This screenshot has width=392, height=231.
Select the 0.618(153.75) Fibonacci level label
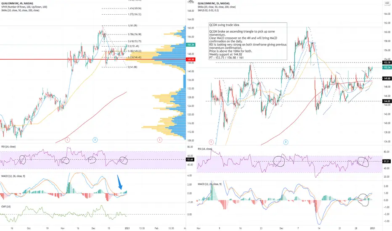[135, 41]
